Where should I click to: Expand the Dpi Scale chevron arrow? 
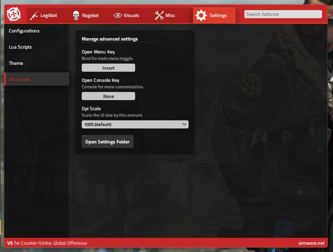(x=185, y=124)
